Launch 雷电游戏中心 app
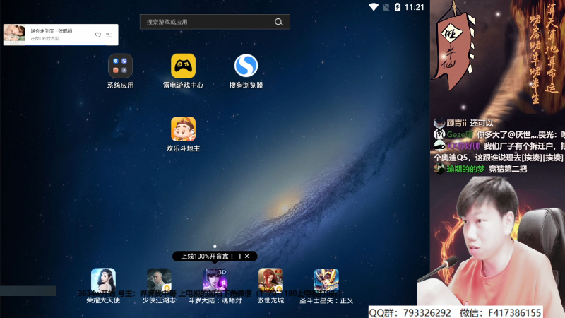 coord(183,66)
